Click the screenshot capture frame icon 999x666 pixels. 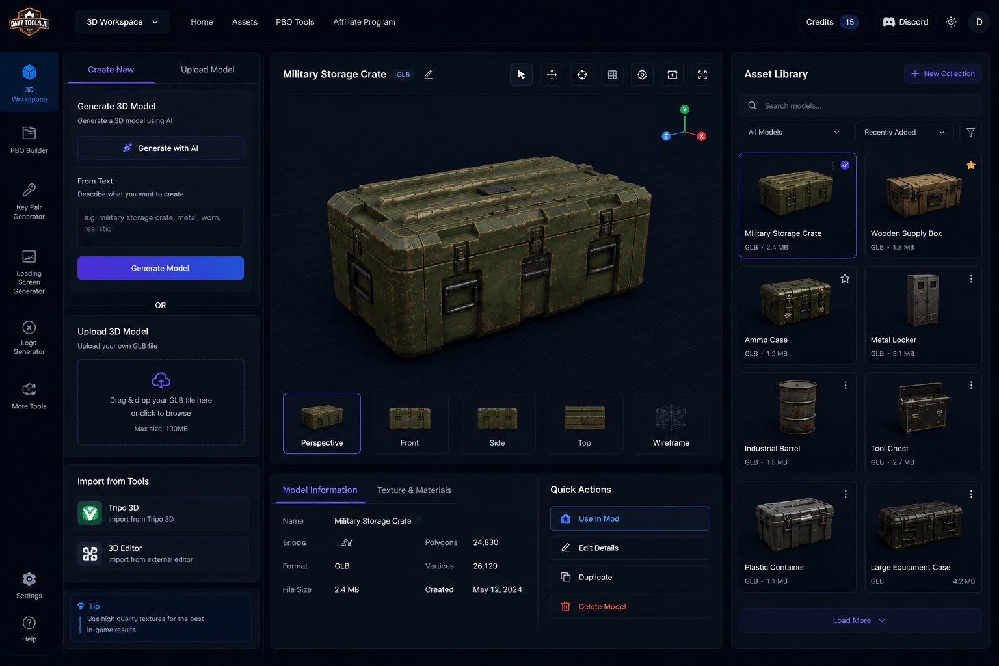(x=673, y=75)
